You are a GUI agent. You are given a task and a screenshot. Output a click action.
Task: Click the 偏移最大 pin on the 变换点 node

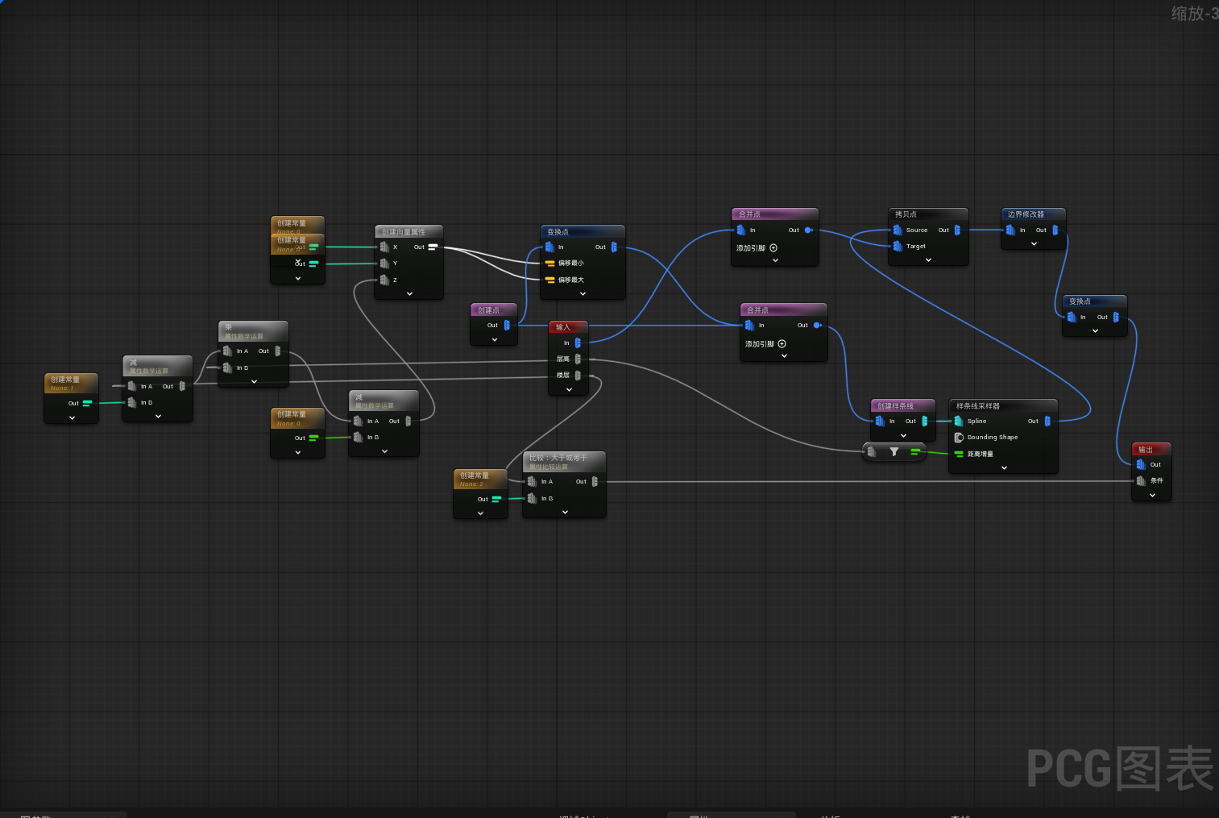point(550,280)
